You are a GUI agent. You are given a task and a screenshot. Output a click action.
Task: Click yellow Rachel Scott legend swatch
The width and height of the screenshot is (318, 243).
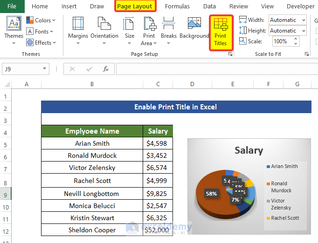tap(268, 218)
